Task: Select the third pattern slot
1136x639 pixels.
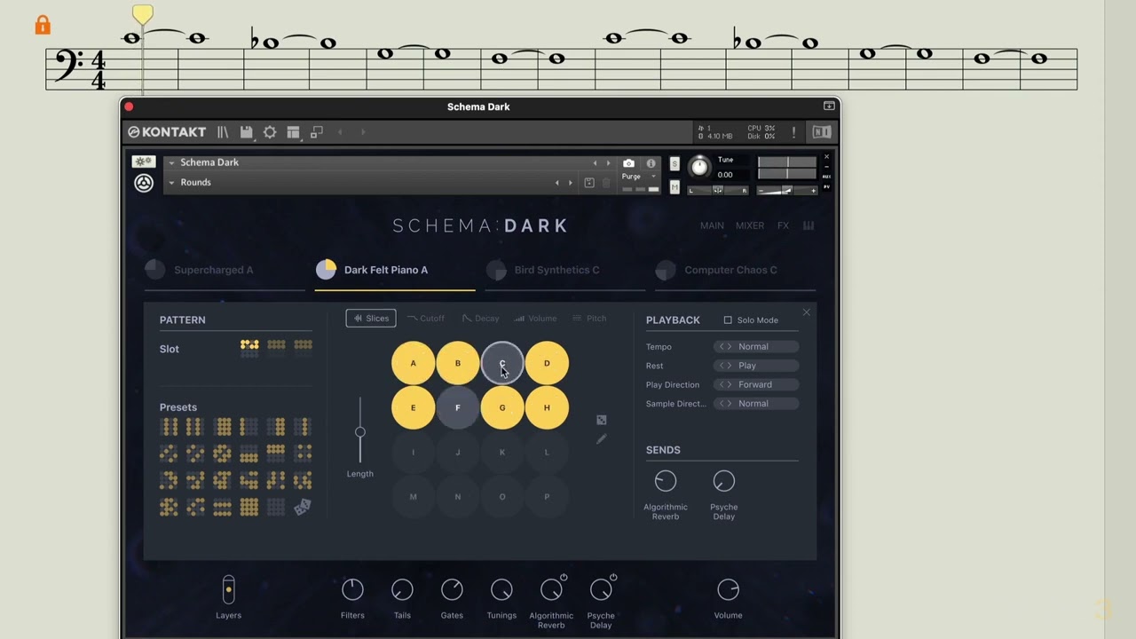Action: click(x=303, y=348)
